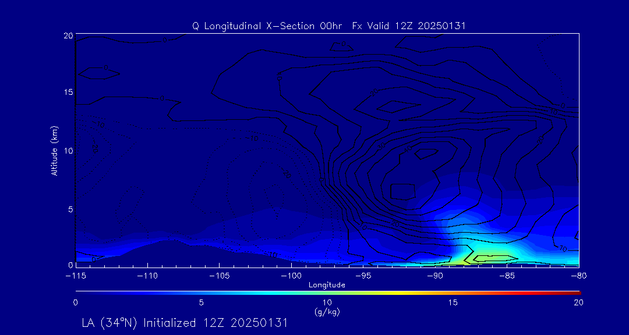Click the "Longitude" axis label

(x=327, y=285)
